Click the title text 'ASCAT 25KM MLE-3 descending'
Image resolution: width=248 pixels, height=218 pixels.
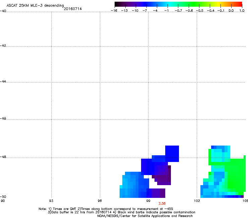click(35, 5)
